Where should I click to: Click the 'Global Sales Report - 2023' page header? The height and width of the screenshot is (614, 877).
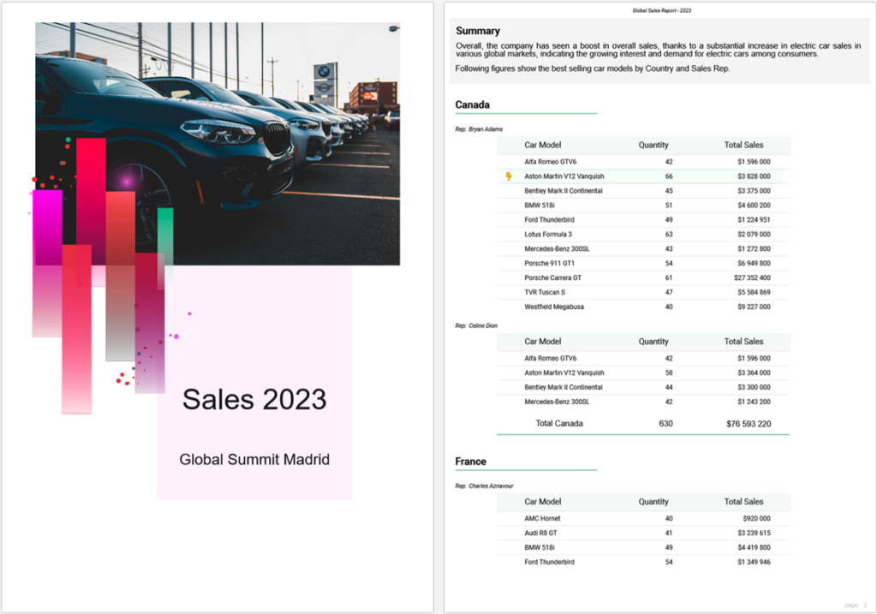pyautogui.click(x=662, y=10)
